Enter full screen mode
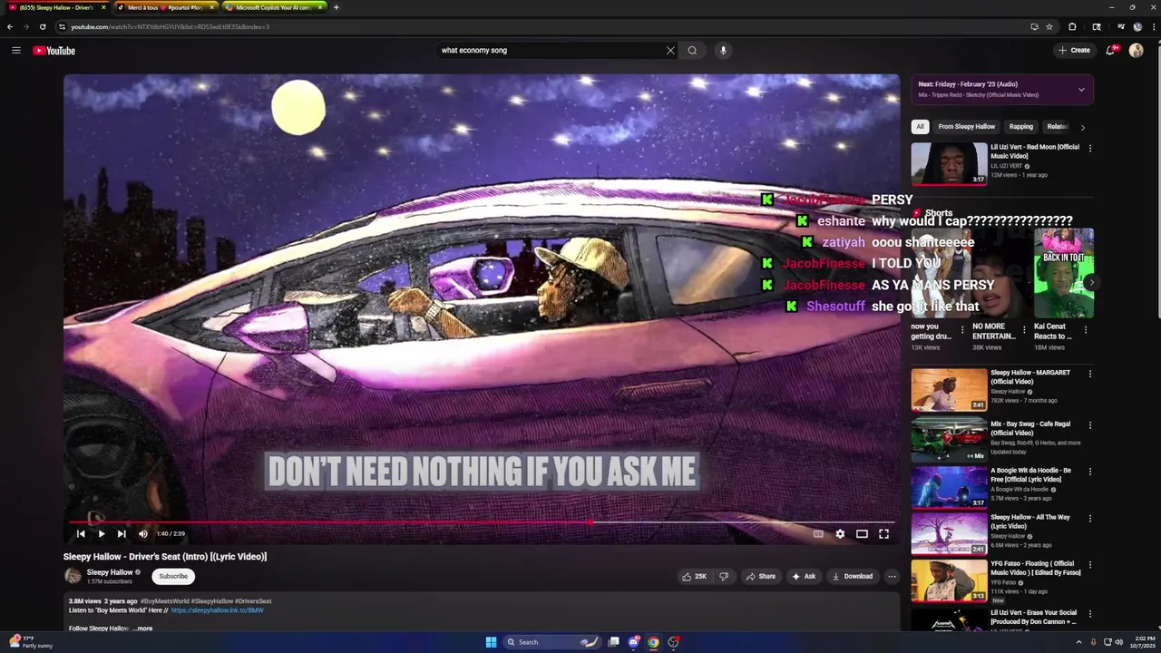This screenshot has height=653, width=1161. coord(883,534)
